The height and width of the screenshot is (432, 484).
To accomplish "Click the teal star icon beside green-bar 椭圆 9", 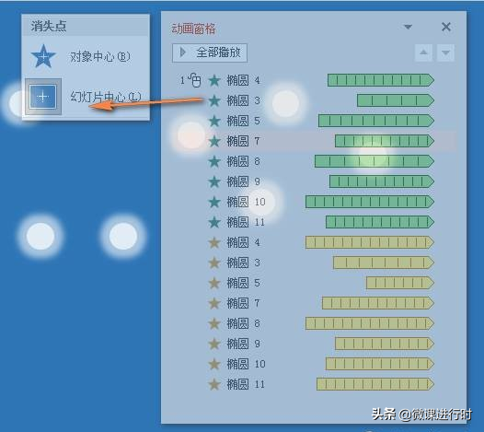I will (x=214, y=182).
